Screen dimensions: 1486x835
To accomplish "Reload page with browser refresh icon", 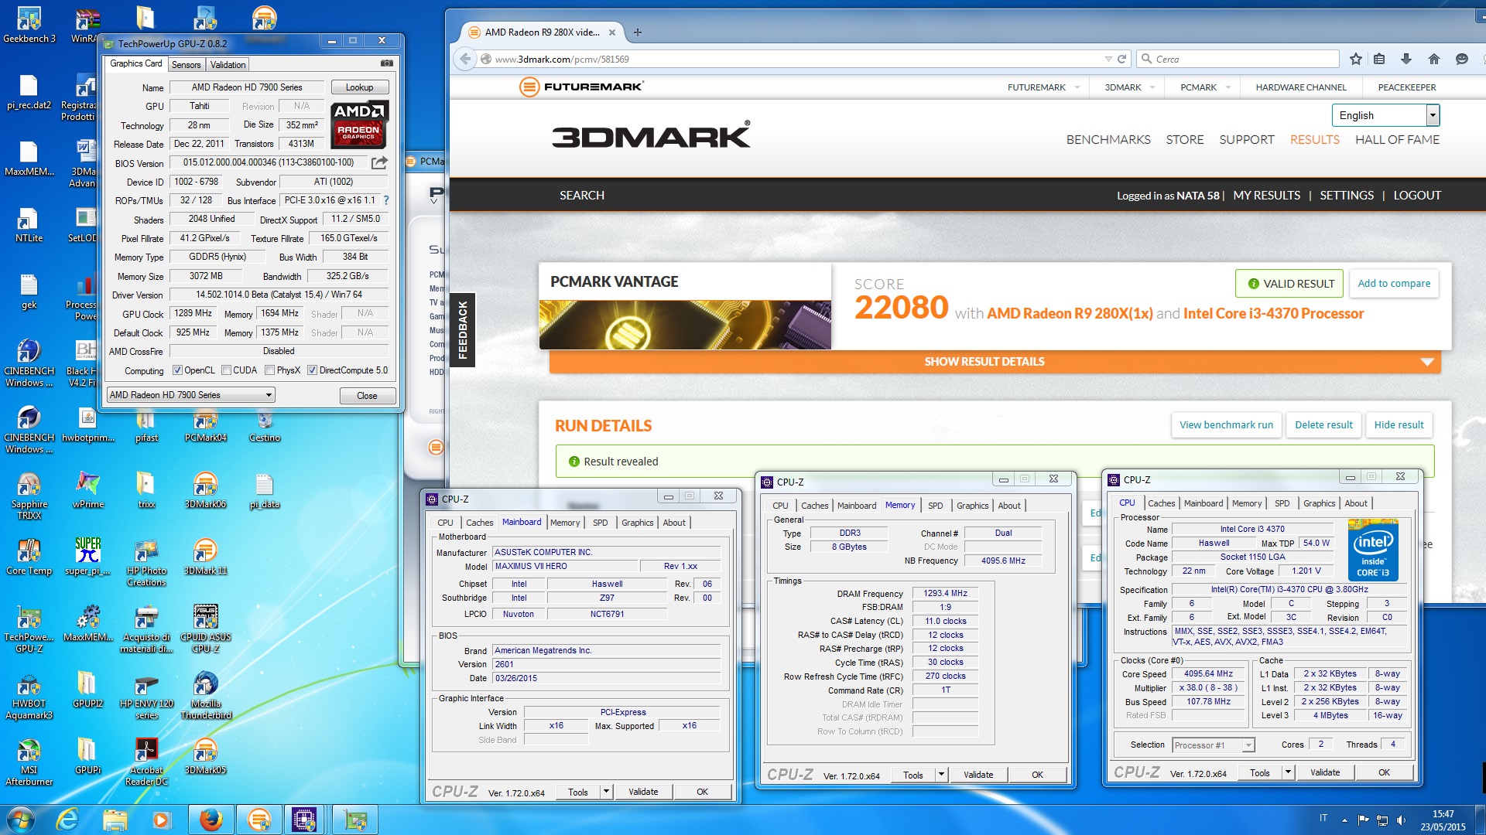I will pyautogui.click(x=1121, y=59).
